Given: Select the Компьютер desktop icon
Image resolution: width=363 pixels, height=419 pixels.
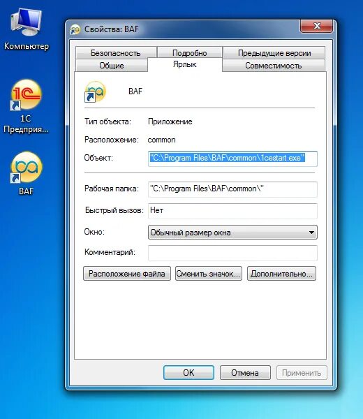Looking at the screenshot, I should (x=26, y=29).
